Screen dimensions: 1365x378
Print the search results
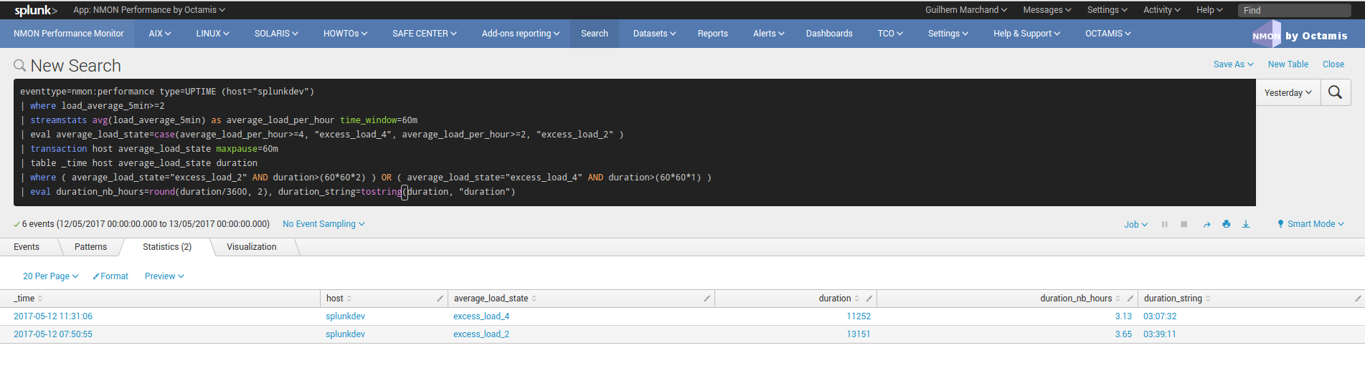tap(1227, 224)
